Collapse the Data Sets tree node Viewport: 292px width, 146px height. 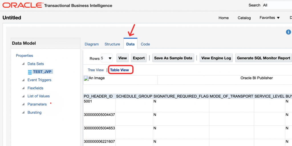[x=23, y=64]
